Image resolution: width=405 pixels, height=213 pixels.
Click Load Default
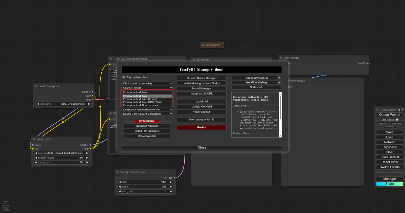click(x=390, y=157)
